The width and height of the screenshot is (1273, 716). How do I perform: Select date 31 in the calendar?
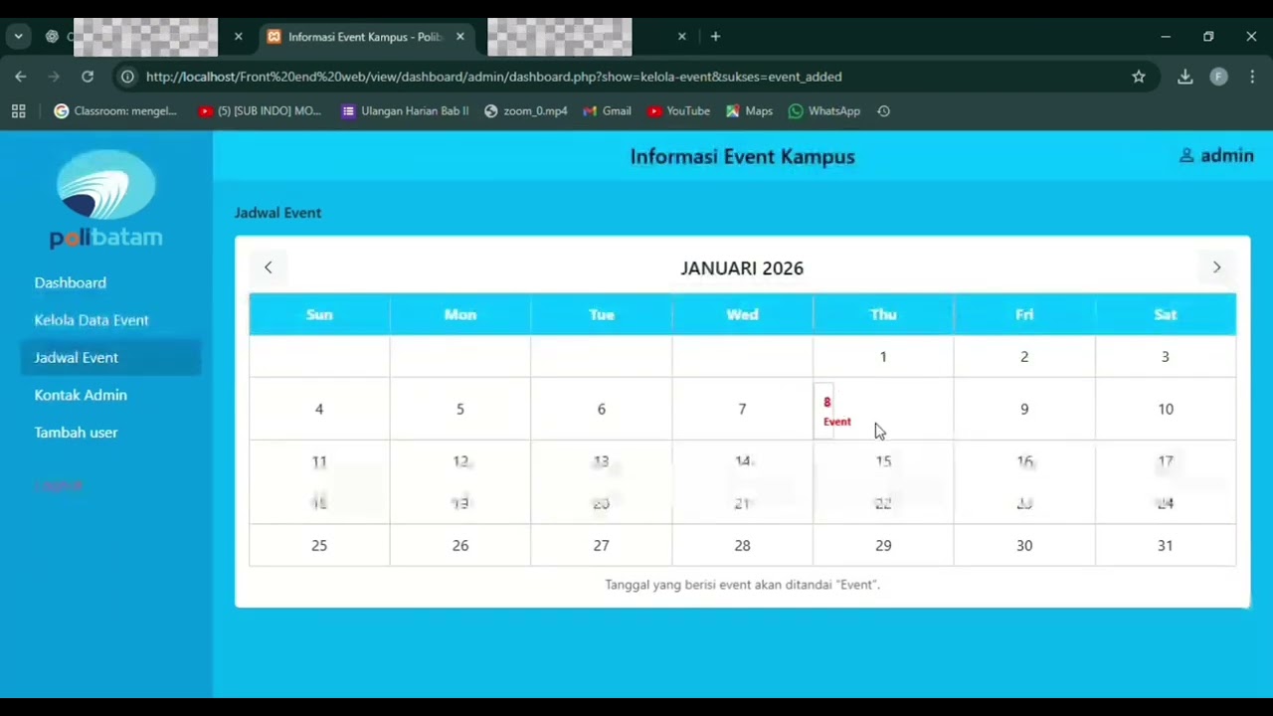pos(1166,545)
